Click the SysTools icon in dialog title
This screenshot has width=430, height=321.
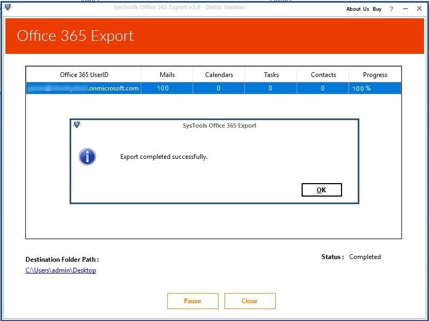[x=77, y=125]
